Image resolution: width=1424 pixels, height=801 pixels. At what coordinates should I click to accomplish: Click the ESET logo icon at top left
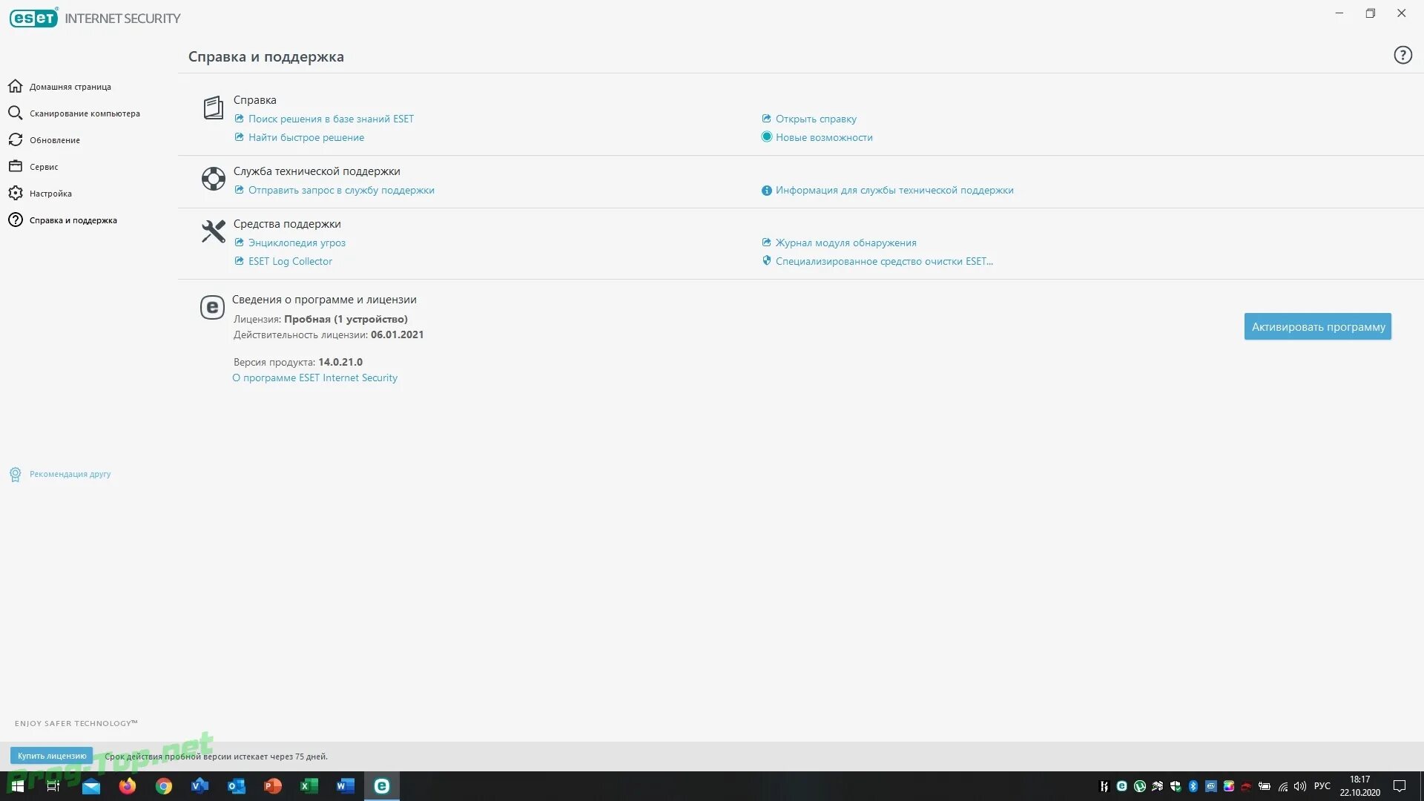pos(33,18)
